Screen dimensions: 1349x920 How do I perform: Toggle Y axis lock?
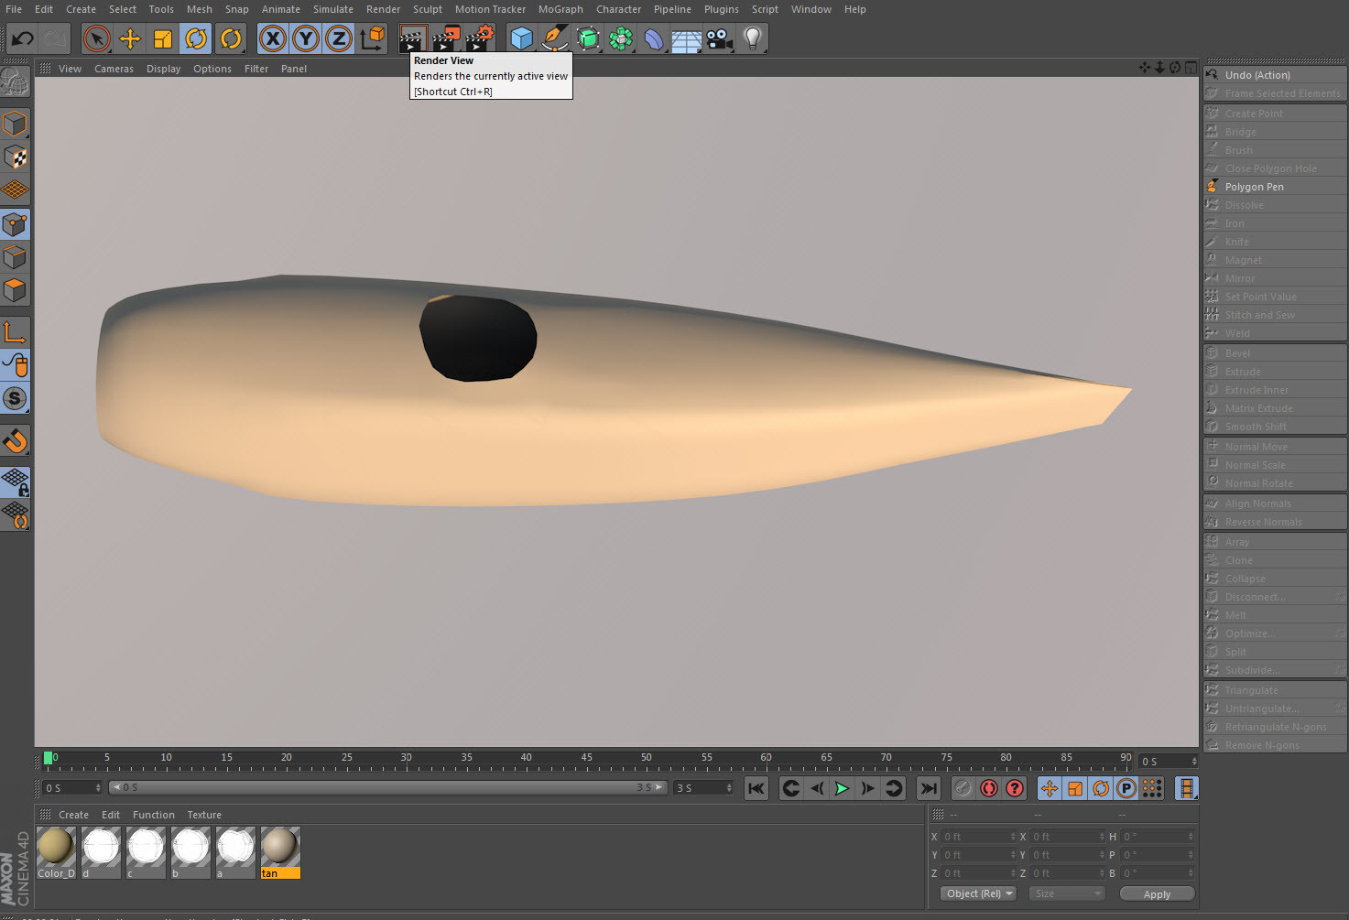click(x=306, y=38)
